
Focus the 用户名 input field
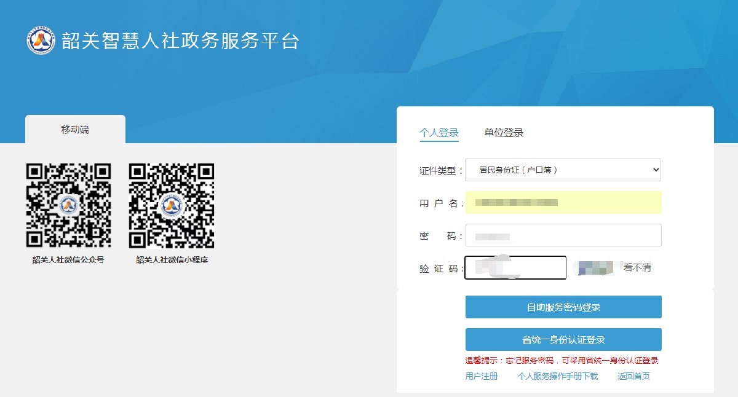[x=563, y=203]
